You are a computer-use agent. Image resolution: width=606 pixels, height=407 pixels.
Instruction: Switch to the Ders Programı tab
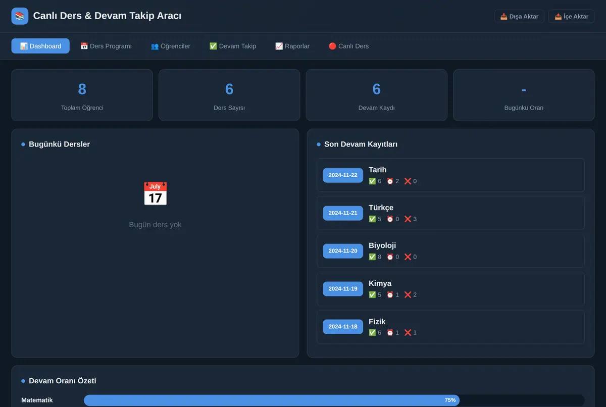pos(106,46)
